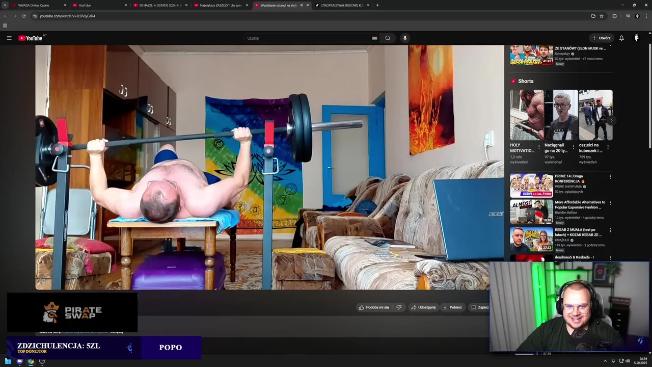Click the install app icon in address bar
652x367 pixels.
coord(593,16)
